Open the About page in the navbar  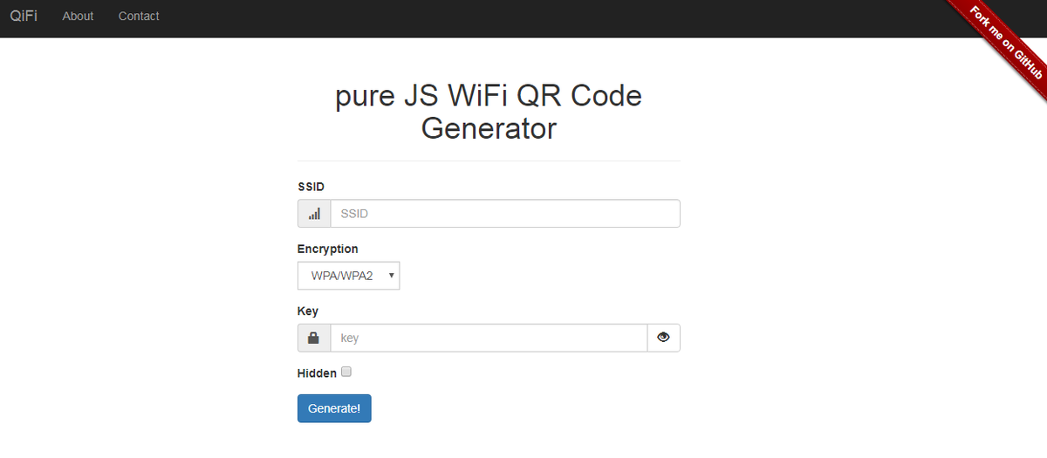pyautogui.click(x=78, y=16)
